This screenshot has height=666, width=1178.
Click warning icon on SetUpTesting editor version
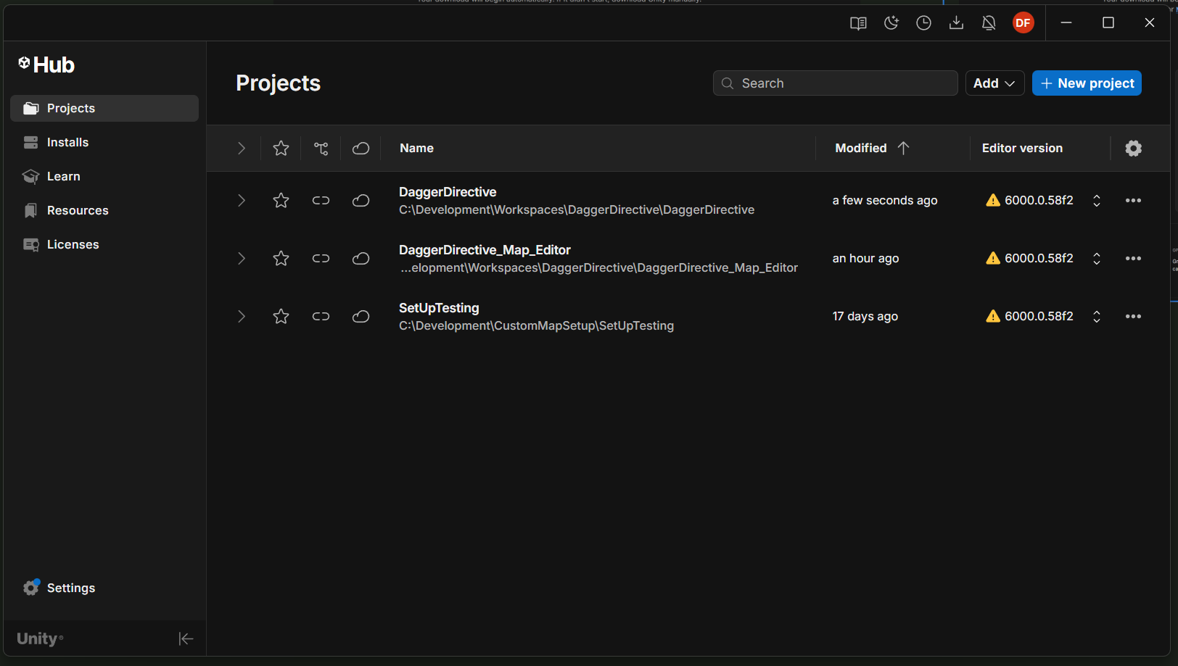993,317
